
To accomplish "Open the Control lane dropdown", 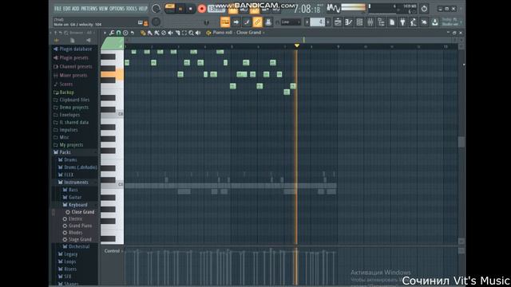I will (x=113, y=251).
